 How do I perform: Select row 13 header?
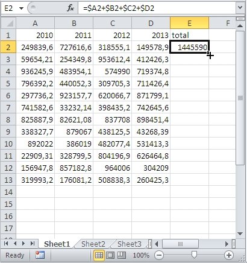coord(8,180)
